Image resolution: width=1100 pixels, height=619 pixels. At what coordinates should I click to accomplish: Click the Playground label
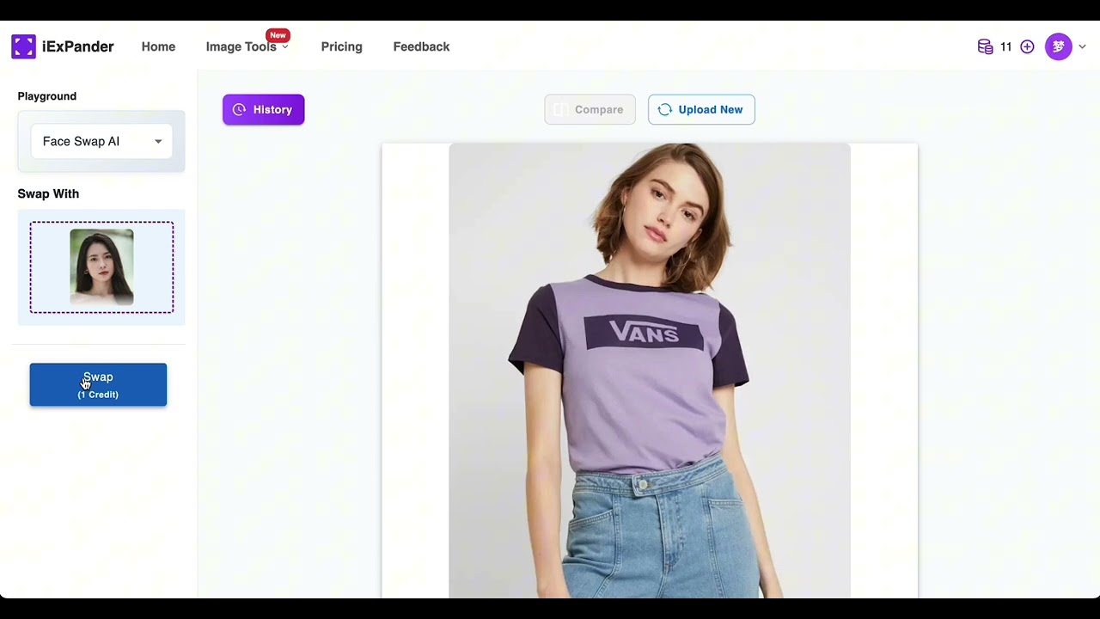click(47, 96)
